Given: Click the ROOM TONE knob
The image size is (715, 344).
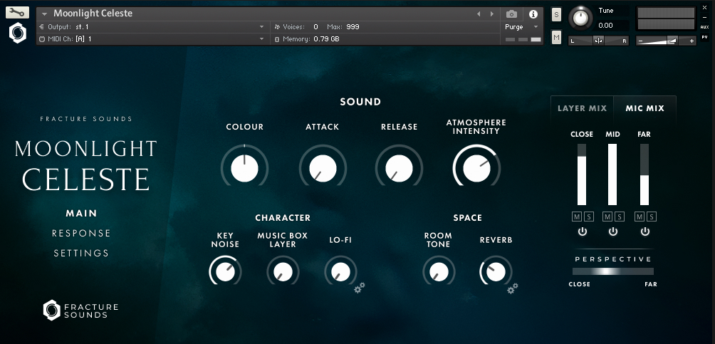Looking at the screenshot, I should coord(439,272).
